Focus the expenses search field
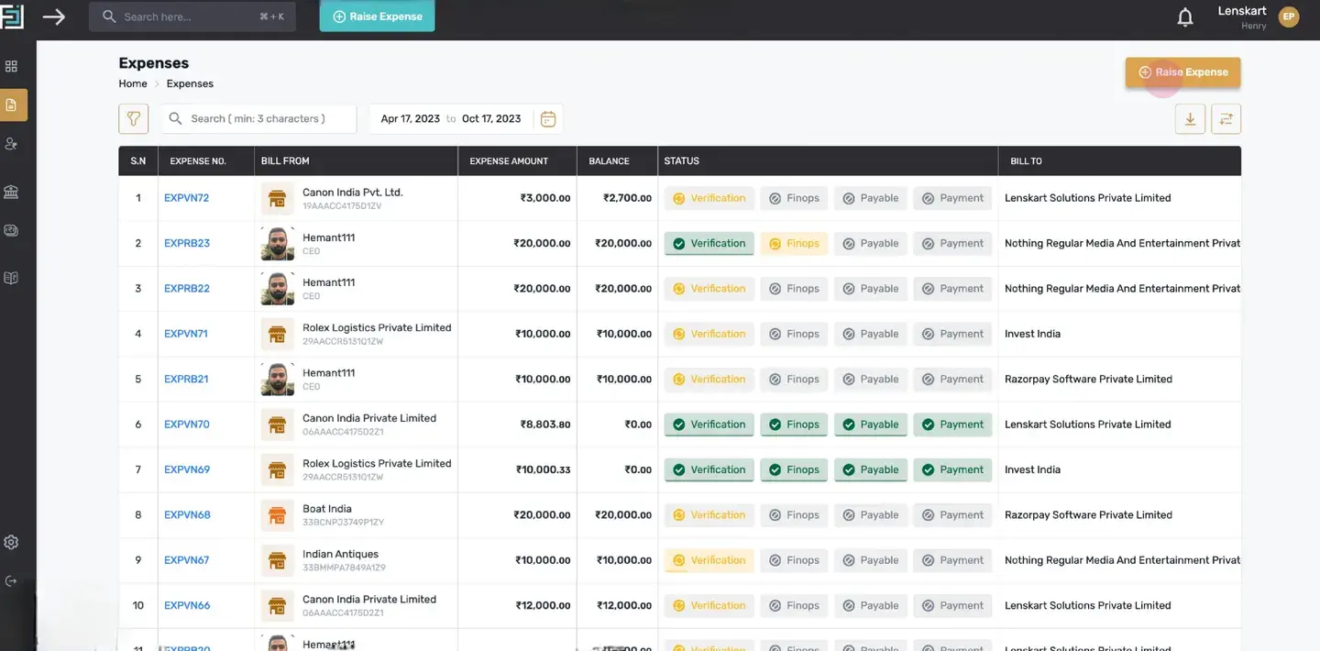 [258, 118]
